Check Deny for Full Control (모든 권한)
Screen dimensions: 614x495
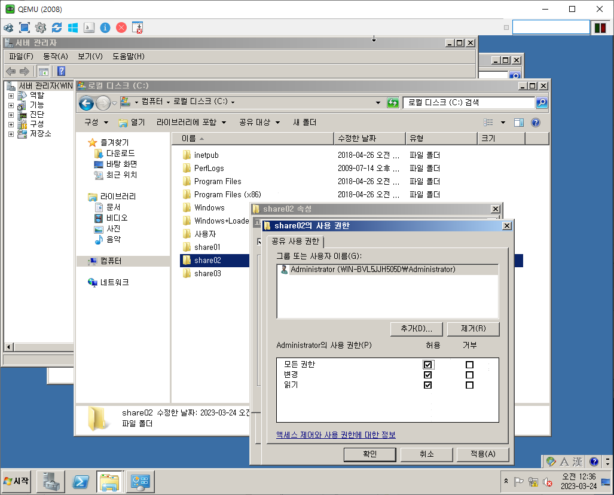pos(469,365)
